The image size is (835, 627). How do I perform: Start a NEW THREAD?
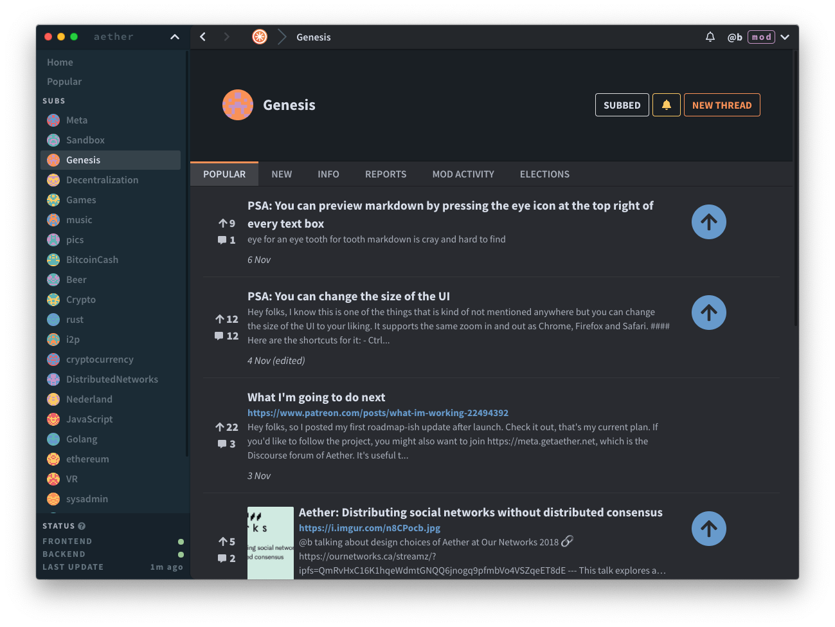pos(722,105)
